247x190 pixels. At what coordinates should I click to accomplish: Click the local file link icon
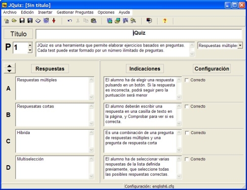[133, 21]
